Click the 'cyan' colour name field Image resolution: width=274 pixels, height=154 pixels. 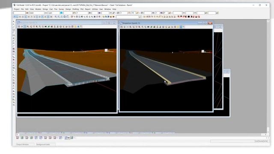[54, 13]
